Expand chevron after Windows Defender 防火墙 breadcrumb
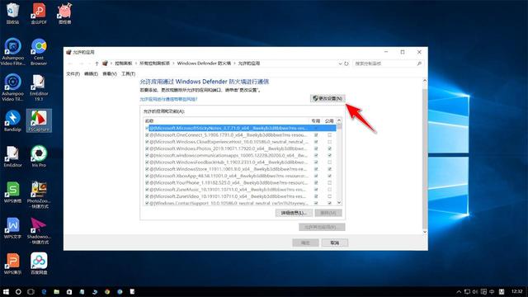528x297 pixels. (x=234, y=64)
